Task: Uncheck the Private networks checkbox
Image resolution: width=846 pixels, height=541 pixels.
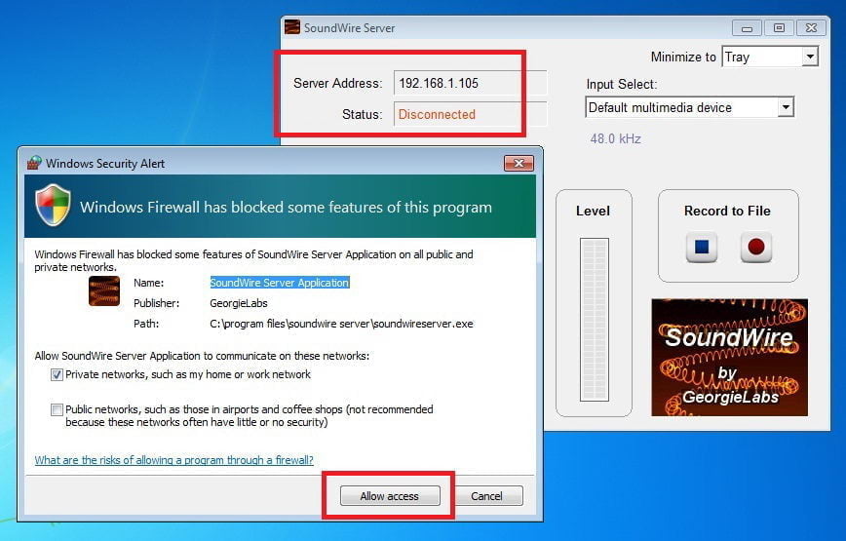Action: coord(57,374)
